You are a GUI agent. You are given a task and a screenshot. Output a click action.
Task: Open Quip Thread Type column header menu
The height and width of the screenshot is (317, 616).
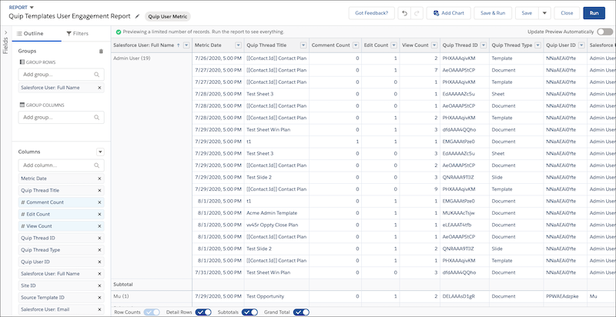tap(537, 45)
